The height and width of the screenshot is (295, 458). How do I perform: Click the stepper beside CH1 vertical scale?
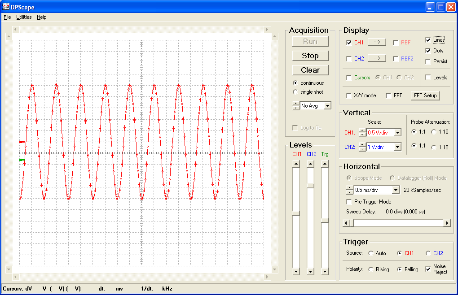point(362,132)
